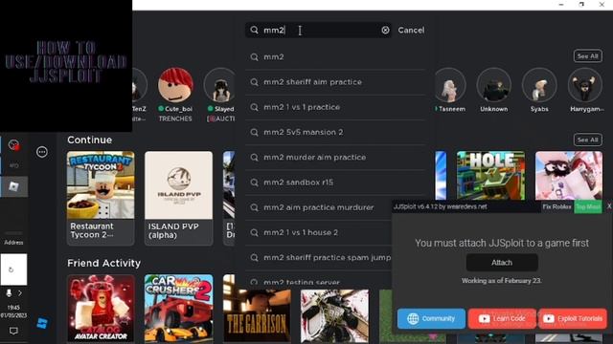The width and height of the screenshot is (613, 344).
Task: Click Fix Roblox in JJSploit title bar
Action: pos(556,206)
